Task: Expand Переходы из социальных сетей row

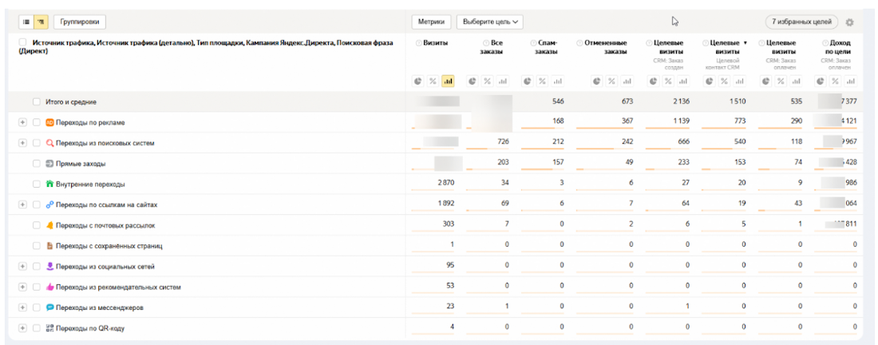Action: [22, 267]
